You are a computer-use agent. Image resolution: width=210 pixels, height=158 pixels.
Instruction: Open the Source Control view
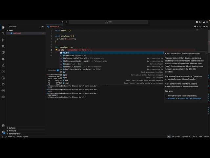tap(3, 40)
